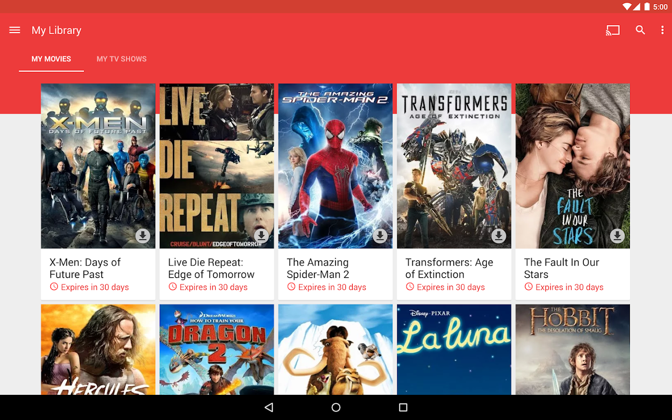Open X-Men: Days of Future Past poster
The height and width of the screenshot is (420, 672).
98,166
